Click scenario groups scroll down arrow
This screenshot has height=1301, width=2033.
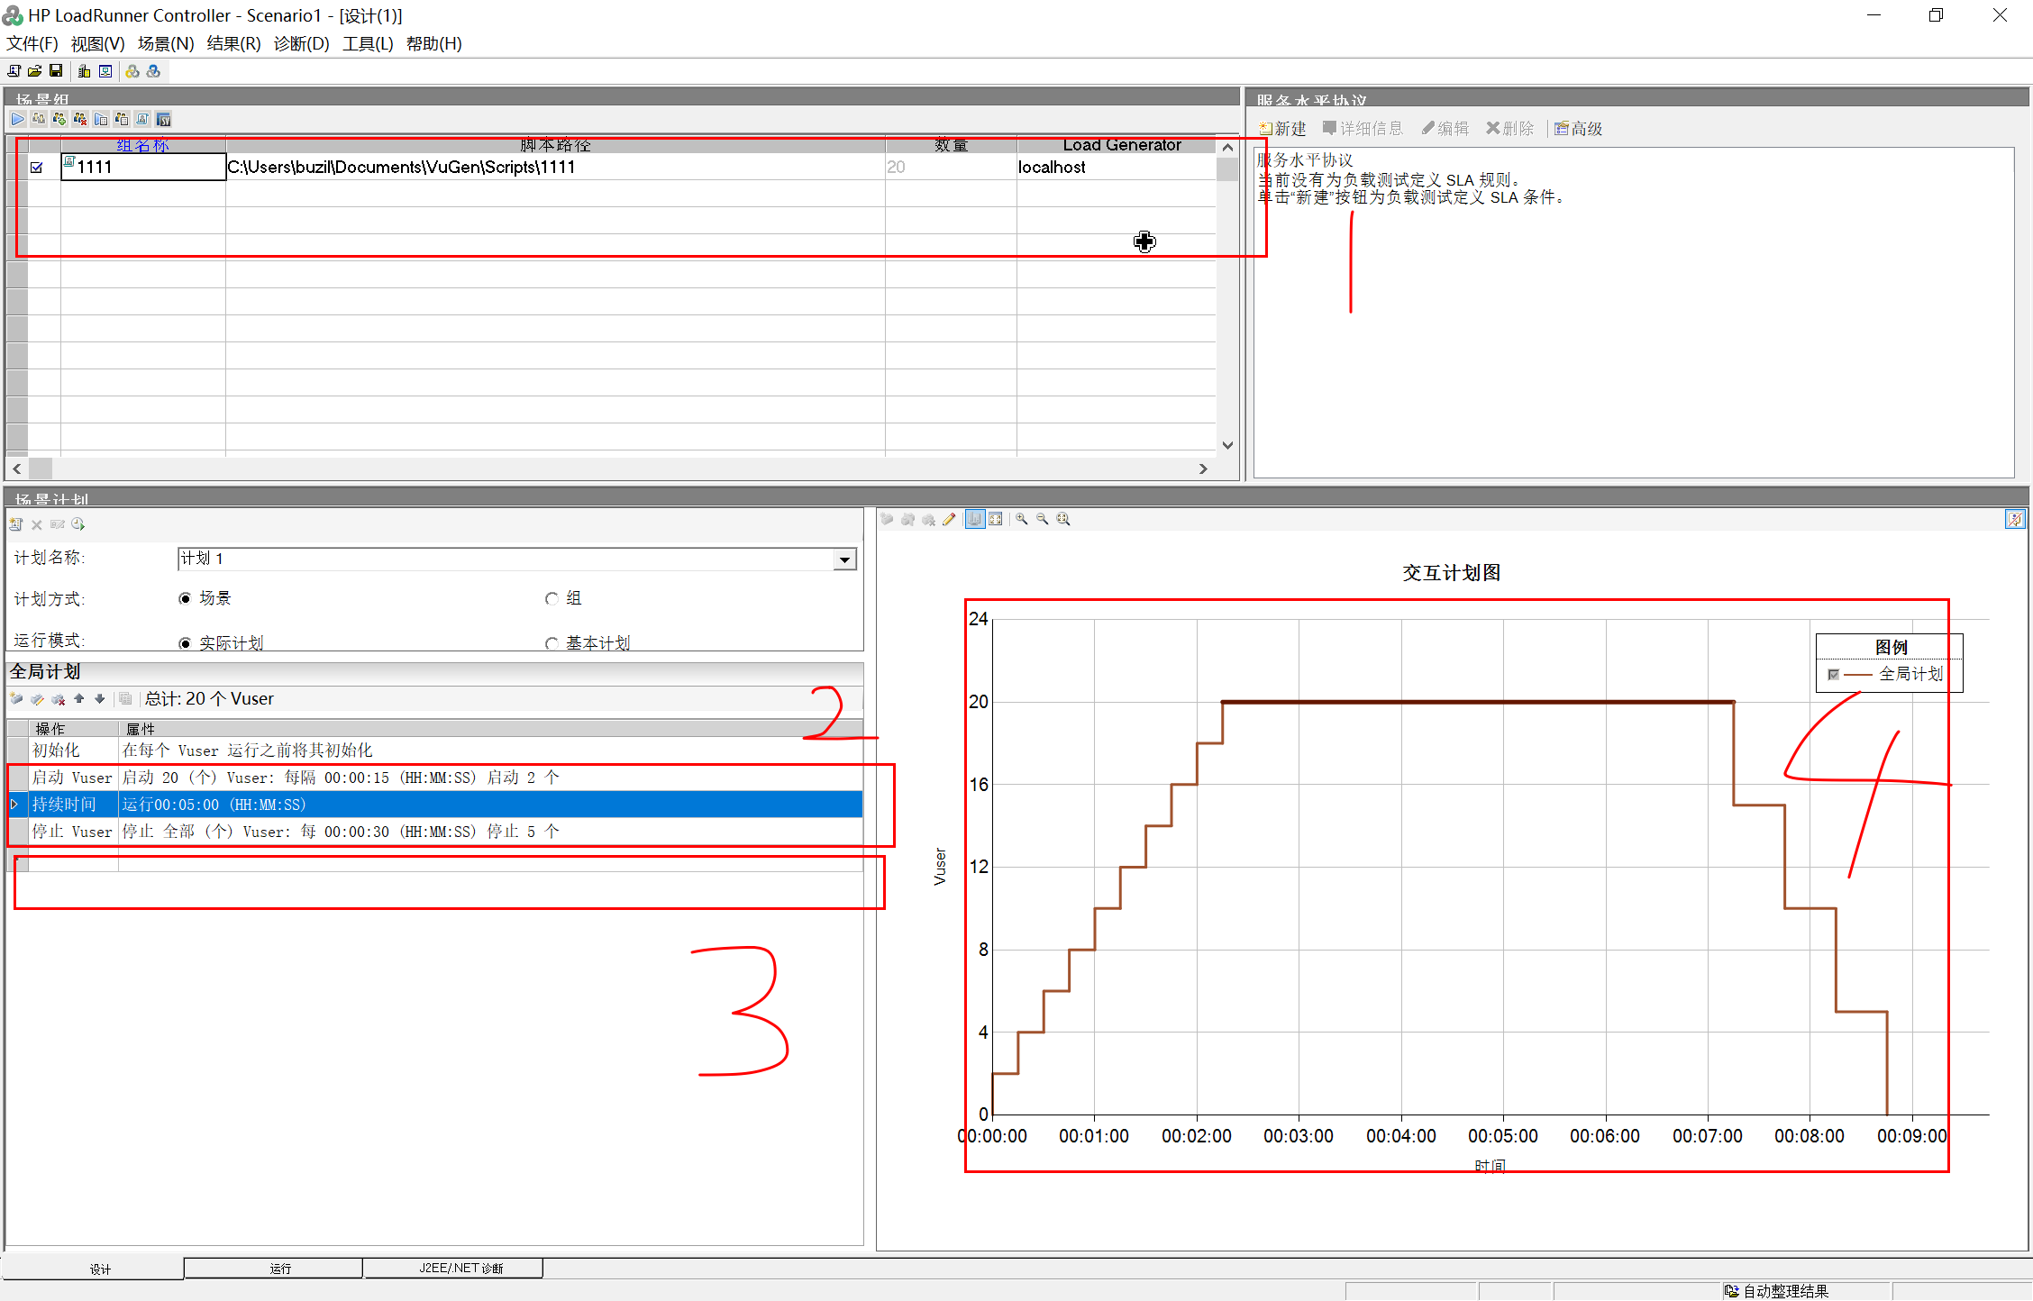(1227, 445)
